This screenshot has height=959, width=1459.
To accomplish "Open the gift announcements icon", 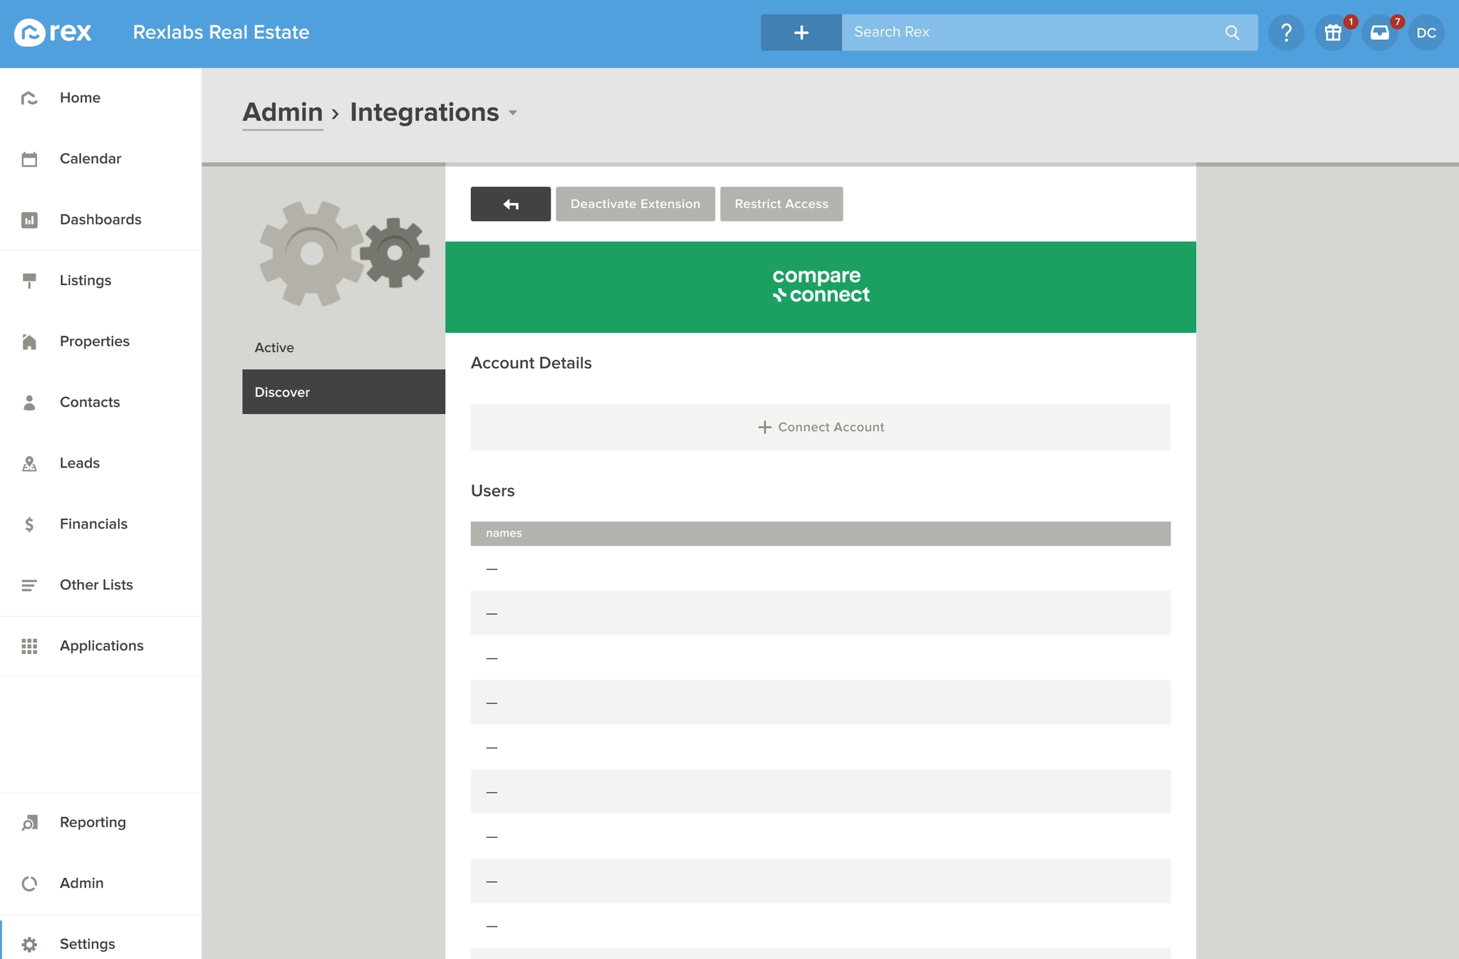I will pos(1333,33).
